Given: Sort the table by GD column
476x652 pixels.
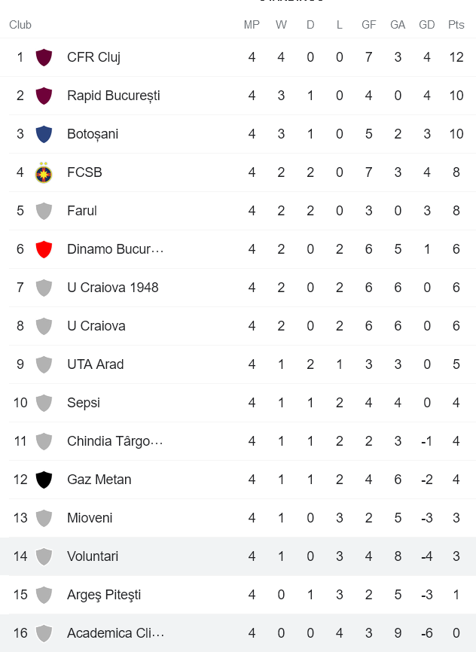Looking at the screenshot, I should [x=426, y=24].
